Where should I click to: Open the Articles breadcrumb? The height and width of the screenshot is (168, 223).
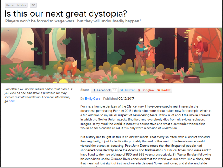(21, 5)
